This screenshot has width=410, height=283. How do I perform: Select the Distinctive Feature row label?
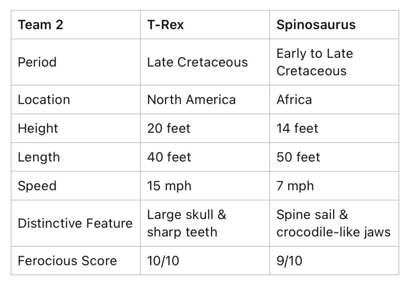pos(75,223)
